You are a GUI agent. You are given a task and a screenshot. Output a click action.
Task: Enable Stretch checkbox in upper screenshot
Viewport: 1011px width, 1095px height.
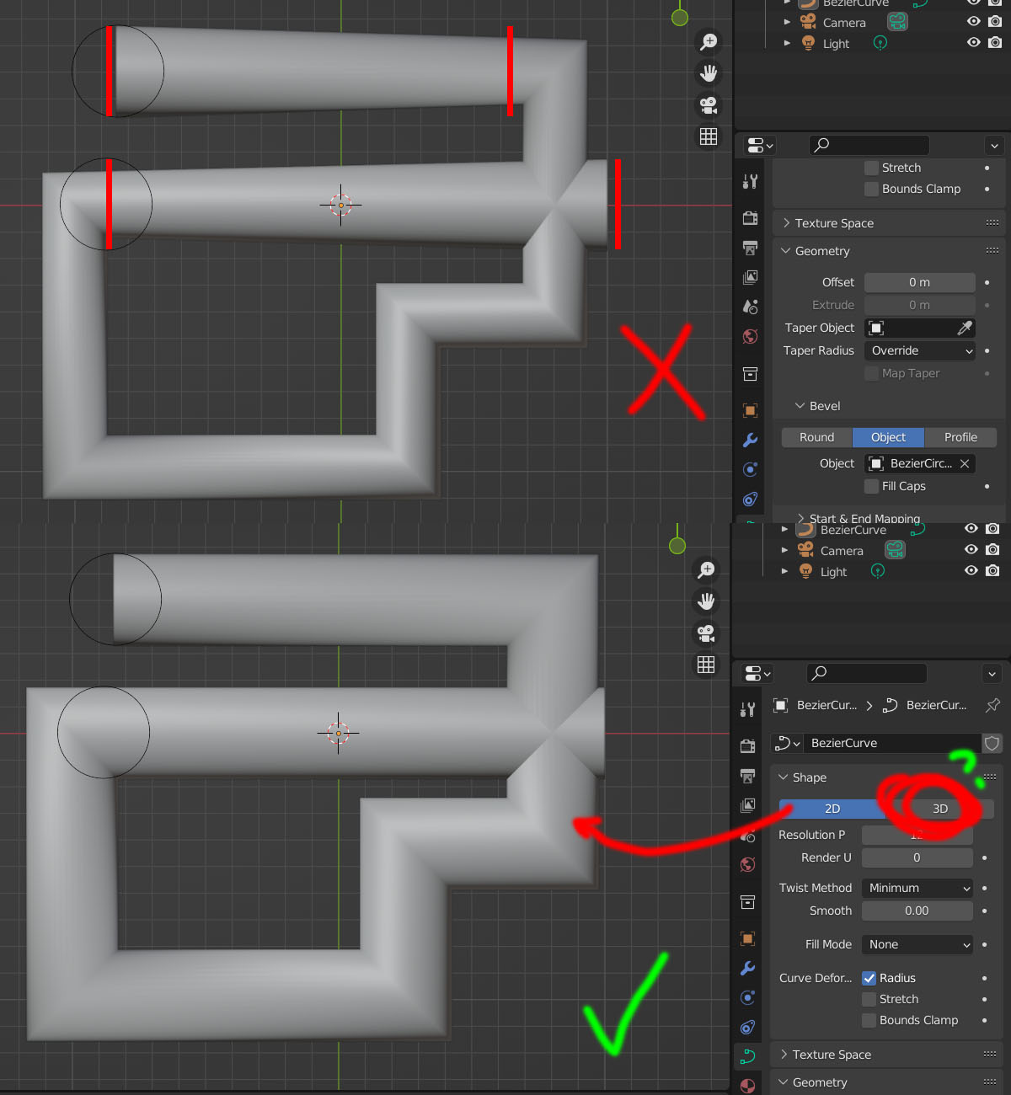click(872, 168)
